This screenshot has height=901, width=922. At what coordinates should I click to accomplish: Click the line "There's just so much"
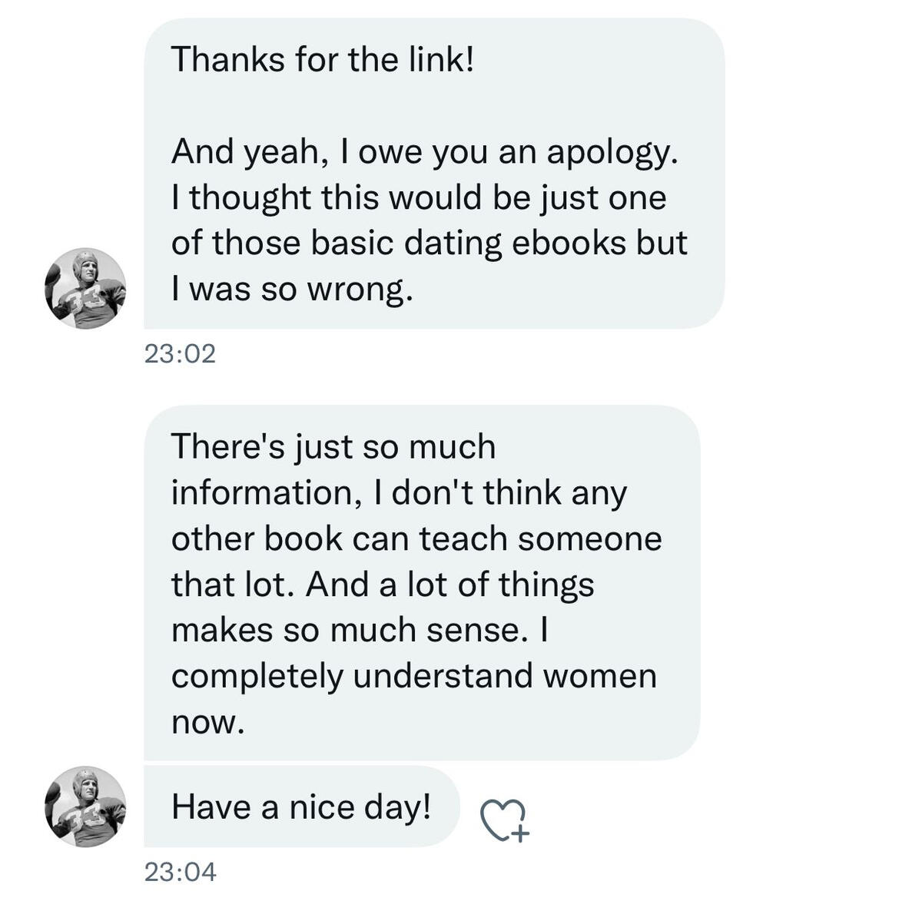click(333, 447)
